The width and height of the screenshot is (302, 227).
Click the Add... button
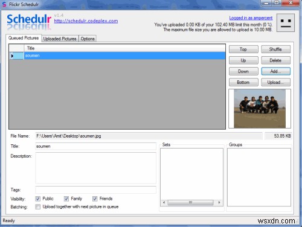coord(275,71)
